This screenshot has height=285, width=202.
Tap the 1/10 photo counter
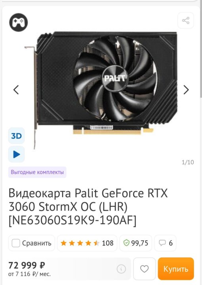coord(188,162)
